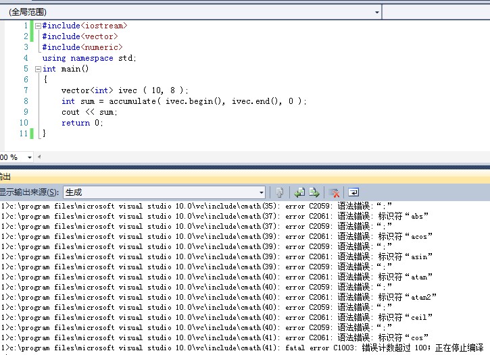The width and height of the screenshot is (490, 355).
Task: Click the cmath(35) error C2059 line
Action: [203, 206]
